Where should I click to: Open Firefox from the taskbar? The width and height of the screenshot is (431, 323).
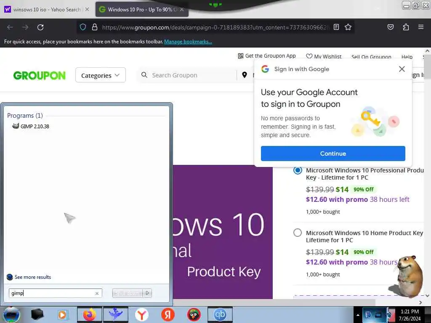[89, 315]
